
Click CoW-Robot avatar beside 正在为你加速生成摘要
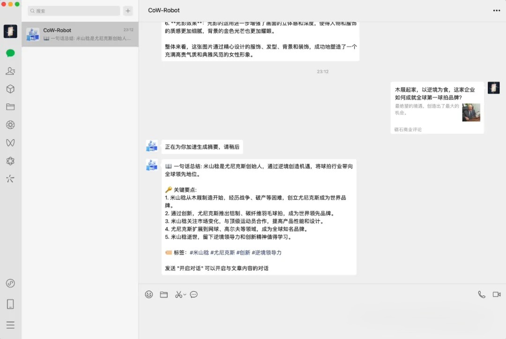point(152,146)
